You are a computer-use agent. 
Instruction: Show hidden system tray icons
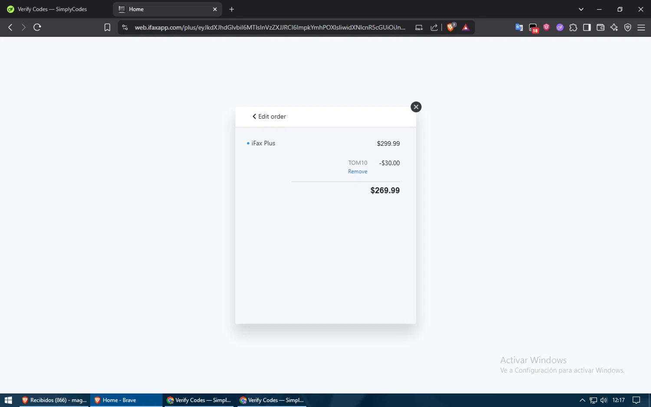582,400
